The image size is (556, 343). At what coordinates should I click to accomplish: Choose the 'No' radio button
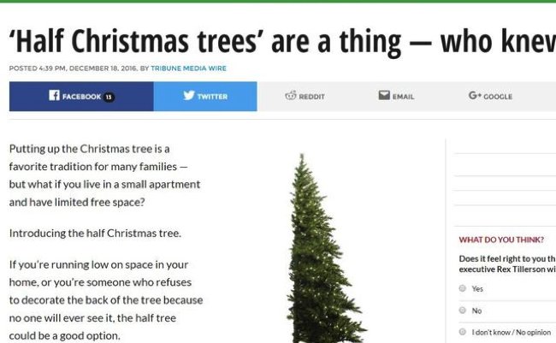coord(463,310)
